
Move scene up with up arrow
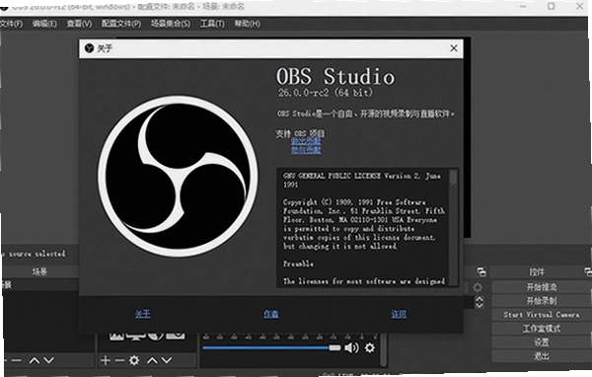point(35,360)
